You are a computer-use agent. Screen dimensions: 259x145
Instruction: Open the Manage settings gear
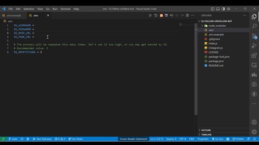click(x=254, y=132)
